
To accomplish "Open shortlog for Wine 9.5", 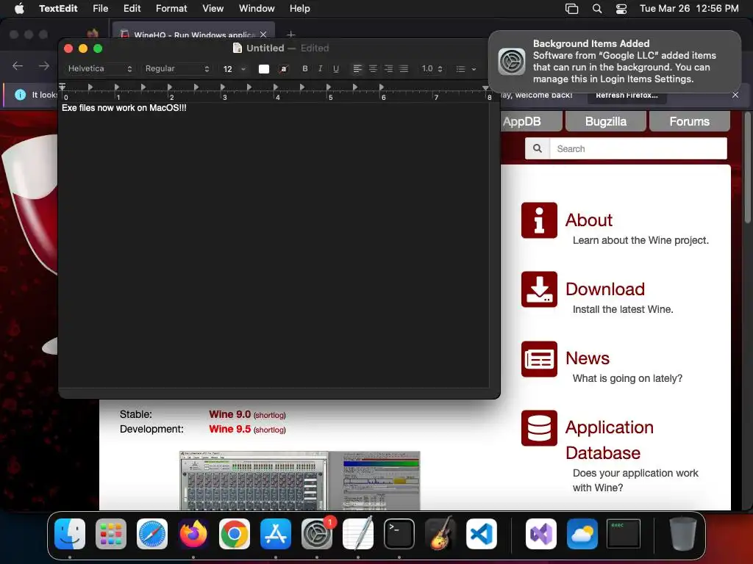I will 269,430.
